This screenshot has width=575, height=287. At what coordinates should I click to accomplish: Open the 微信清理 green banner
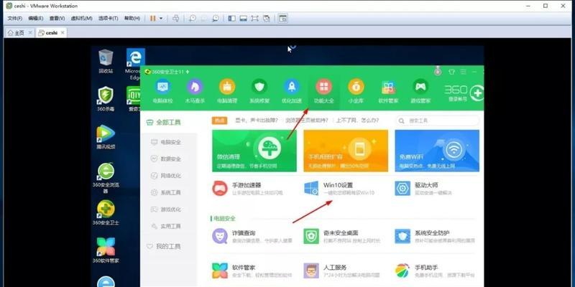tap(254, 151)
